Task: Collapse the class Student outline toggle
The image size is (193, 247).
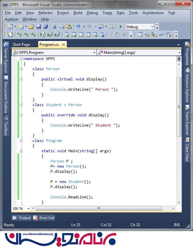Action: [21, 105]
